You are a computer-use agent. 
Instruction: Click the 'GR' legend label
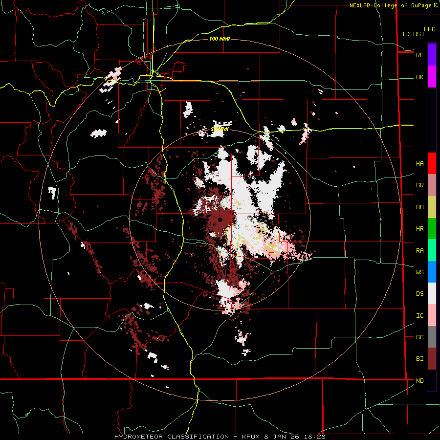click(419, 185)
